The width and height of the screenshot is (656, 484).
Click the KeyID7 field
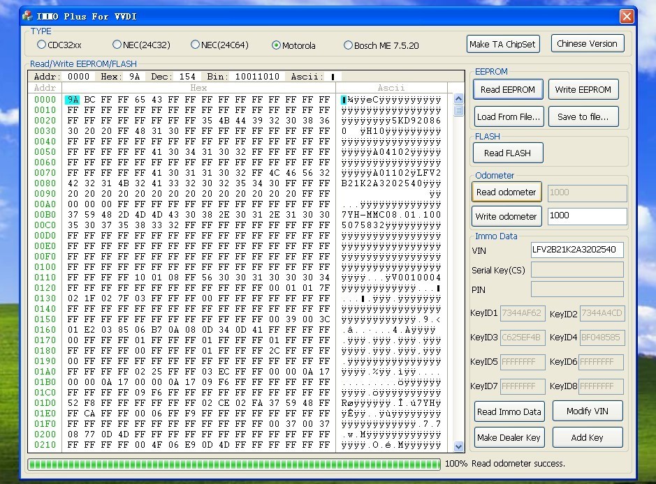[523, 386]
